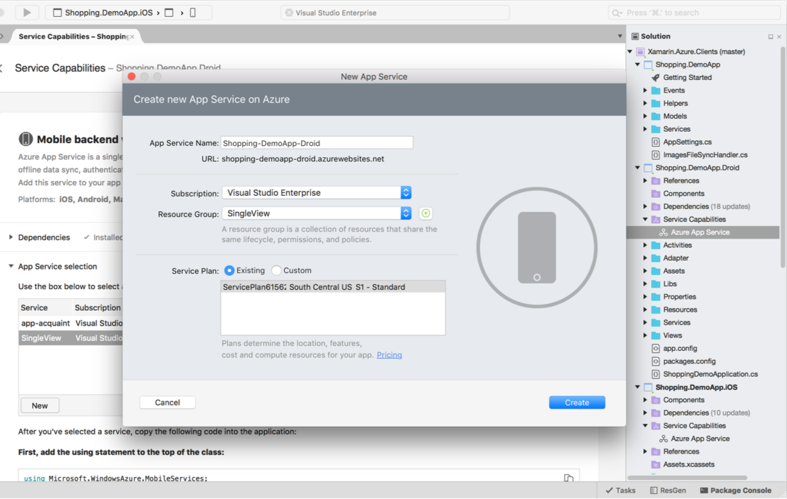Open AppSettings.cs file
Image resolution: width=787 pixels, height=499 pixels.
(687, 142)
